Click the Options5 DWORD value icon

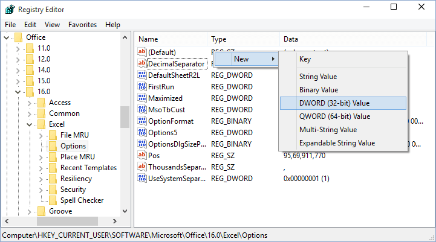point(142,132)
